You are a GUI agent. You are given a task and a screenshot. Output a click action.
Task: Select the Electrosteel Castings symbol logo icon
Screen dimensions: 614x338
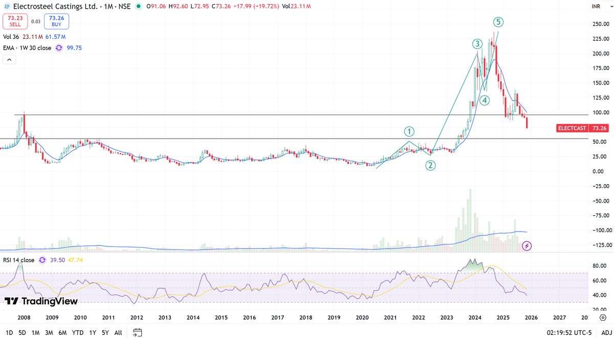point(6,7)
